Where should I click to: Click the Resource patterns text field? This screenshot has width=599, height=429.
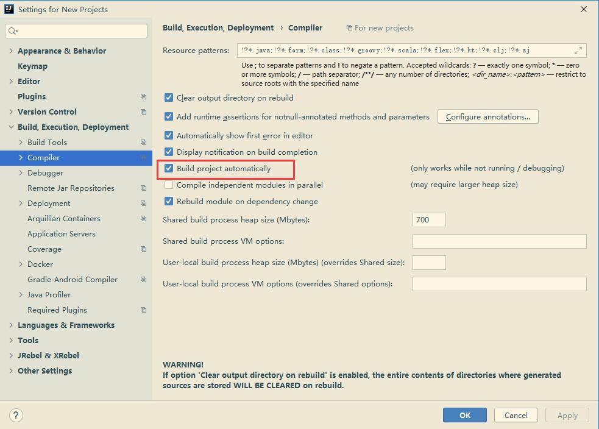[412, 51]
